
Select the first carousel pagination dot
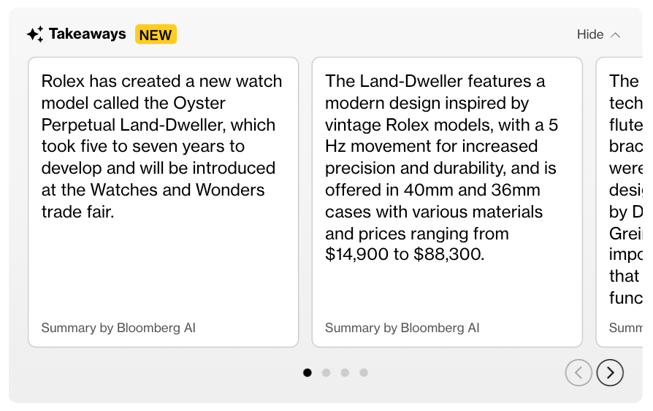coord(308,372)
